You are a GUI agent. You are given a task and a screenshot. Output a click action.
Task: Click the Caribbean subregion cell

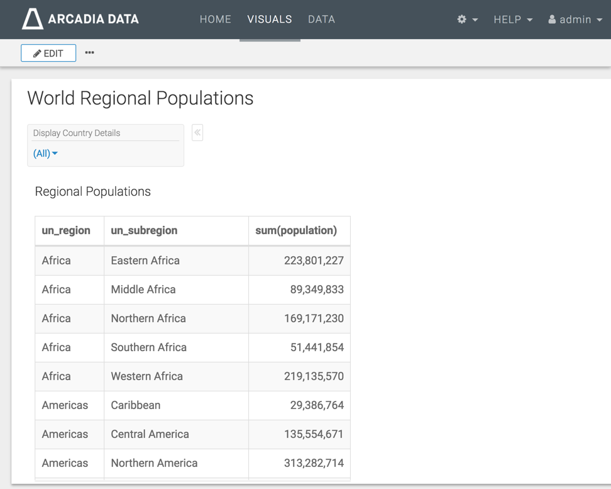pyautogui.click(x=136, y=405)
